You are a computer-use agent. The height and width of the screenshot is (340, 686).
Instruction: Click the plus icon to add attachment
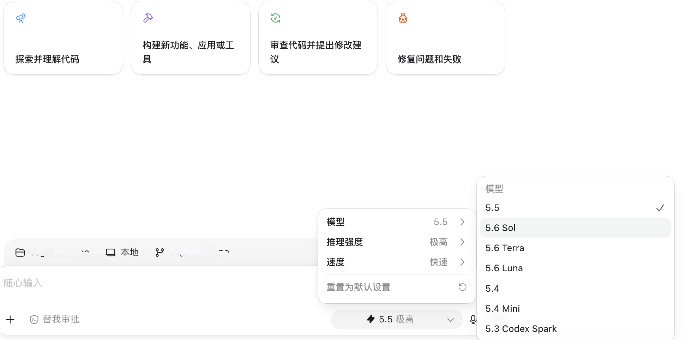click(11, 320)
